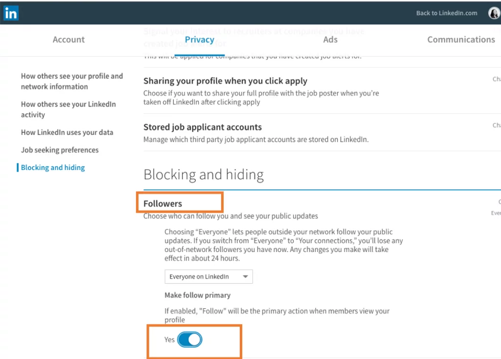The height and width of the screenshot is (359, 501).
Task: Click the Blocking and hiding section heading
Action: point(204,174)
